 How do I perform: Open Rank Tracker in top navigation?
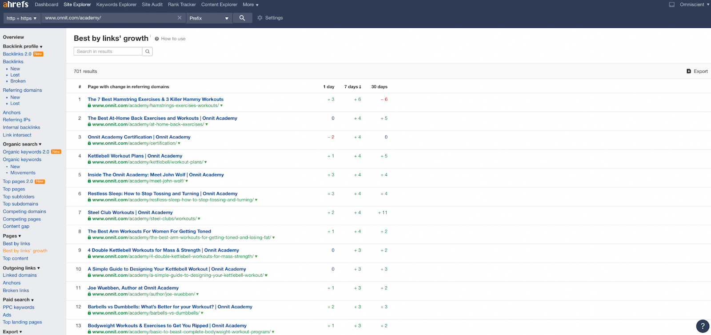(182, 4)
